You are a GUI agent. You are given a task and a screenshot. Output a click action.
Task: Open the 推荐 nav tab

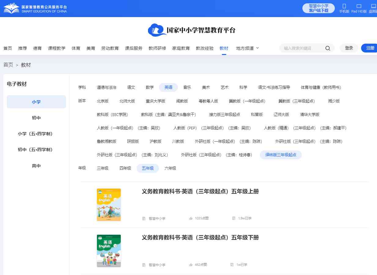23,48
